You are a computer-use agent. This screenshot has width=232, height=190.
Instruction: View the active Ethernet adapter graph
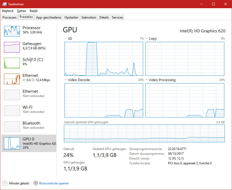coord(27,79)
